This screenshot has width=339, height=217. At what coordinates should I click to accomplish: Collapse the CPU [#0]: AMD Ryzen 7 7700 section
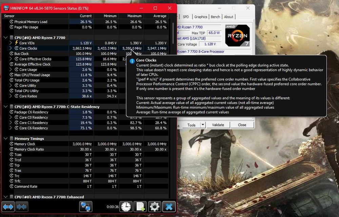pyautogui.click(x=5, y=37)
